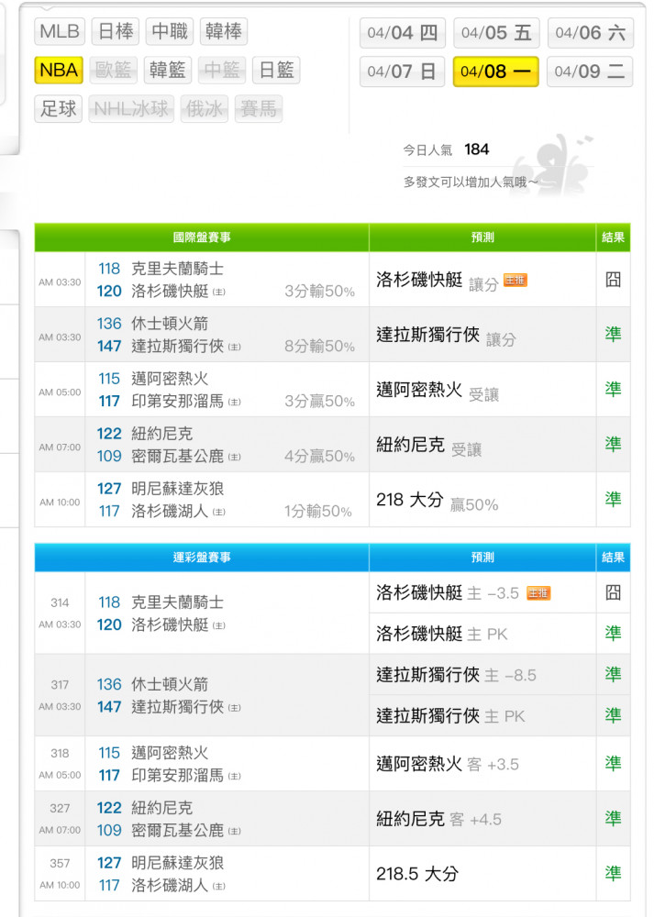Click 休士頓火箭 team in 國際盤 table

point(170,324)
